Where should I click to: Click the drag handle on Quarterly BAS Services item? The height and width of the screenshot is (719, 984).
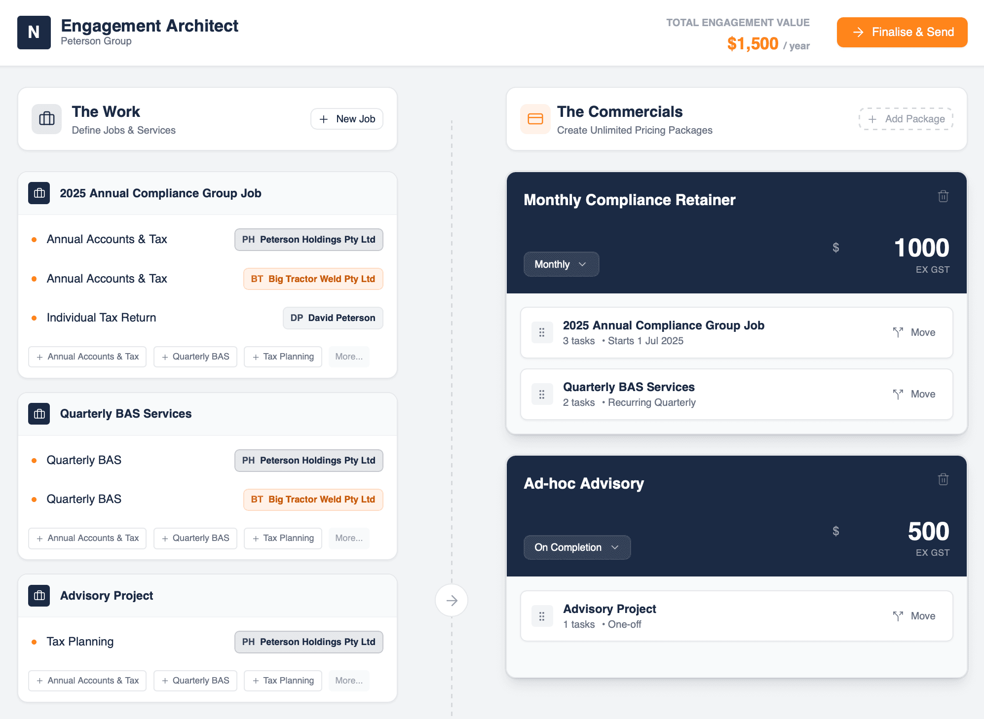point(542,394)
